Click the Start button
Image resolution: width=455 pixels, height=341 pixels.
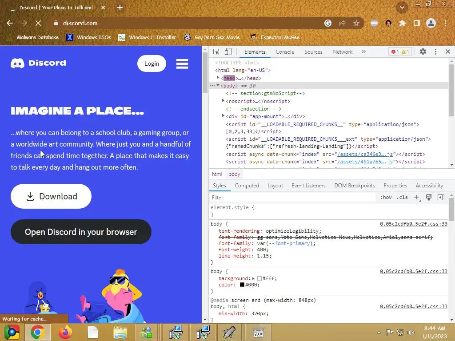click(x=12, y=332)
